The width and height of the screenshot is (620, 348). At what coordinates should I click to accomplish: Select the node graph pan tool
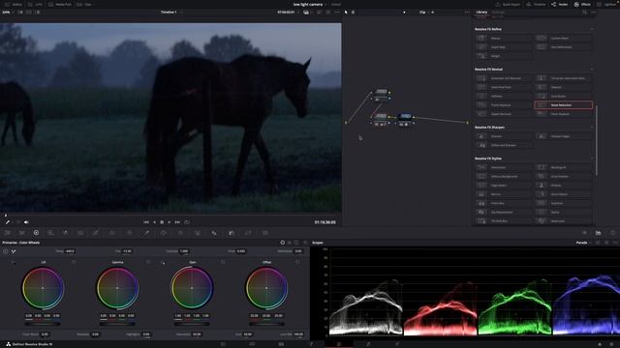pyautogui.click(x=353, y=13)
